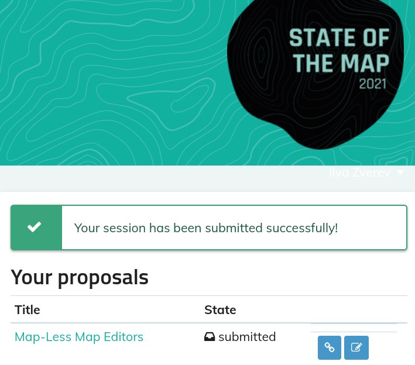Click the black State of the Map logo blob
The width and height of the screenshot is (415, 365).
click(x=315, y=74)
